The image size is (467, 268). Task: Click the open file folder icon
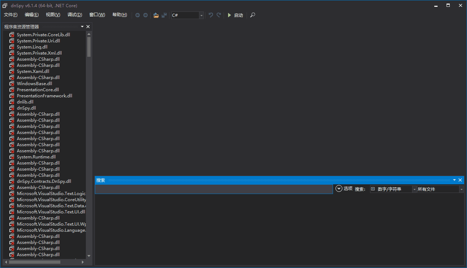tap(156, 15)
